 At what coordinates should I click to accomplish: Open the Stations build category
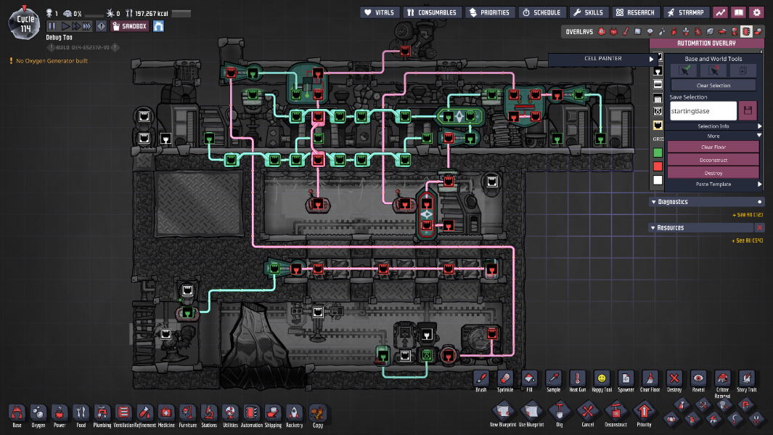(x=209, y=412)
